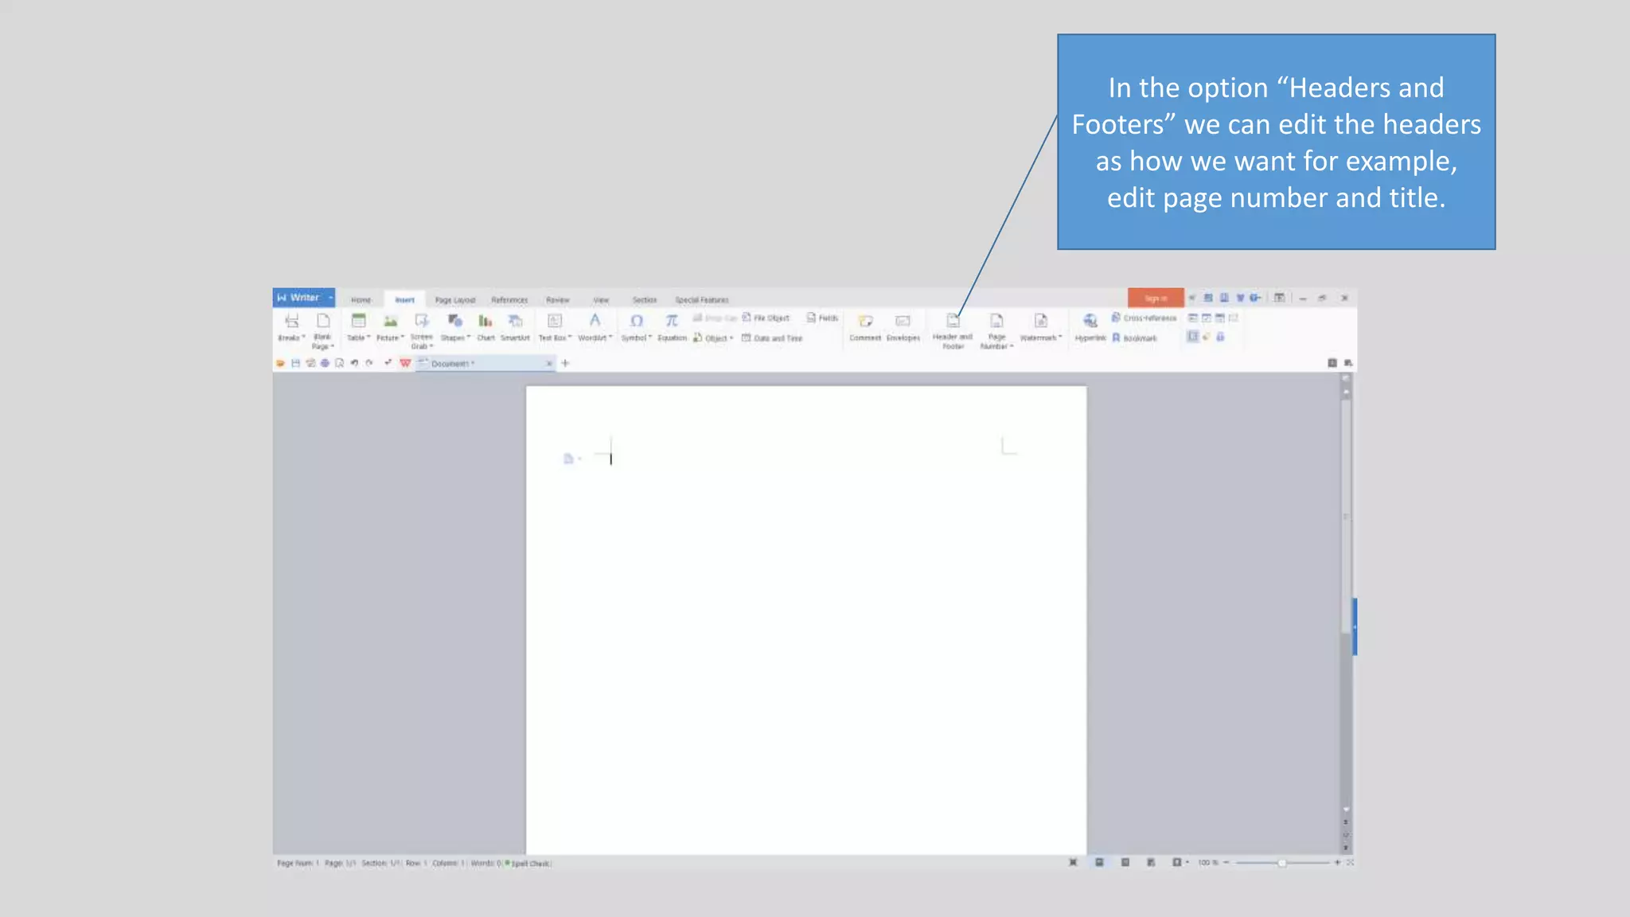1630x917 pixels.
Task: Switch to the Home tab
Action: pos(361,300)
